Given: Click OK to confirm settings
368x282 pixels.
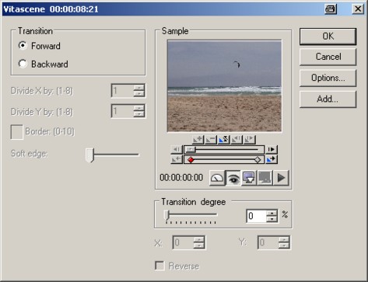Looking at the screenshot, I should pyautogui.click(x=328, y=37).
